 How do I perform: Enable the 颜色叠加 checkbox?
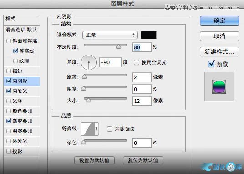coord(9,111)
